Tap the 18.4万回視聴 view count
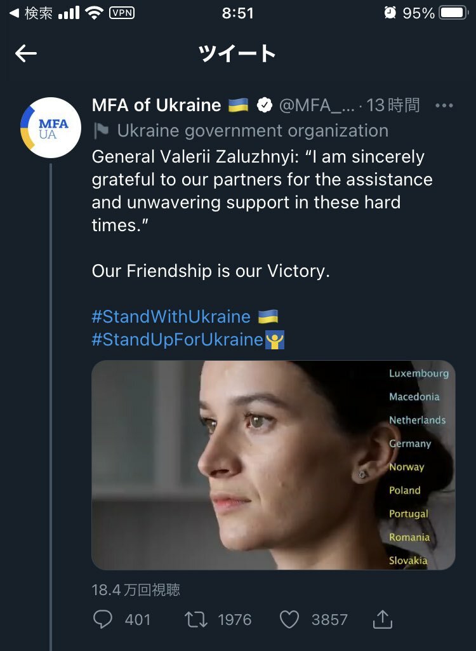The width and height of the screenshot is (476, 651). 136,589
